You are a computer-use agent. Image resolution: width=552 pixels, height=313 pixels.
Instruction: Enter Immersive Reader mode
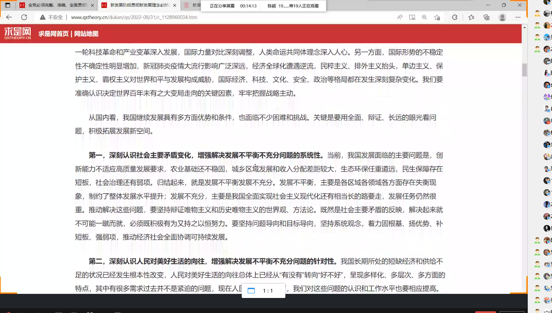(x=412, y=17)
